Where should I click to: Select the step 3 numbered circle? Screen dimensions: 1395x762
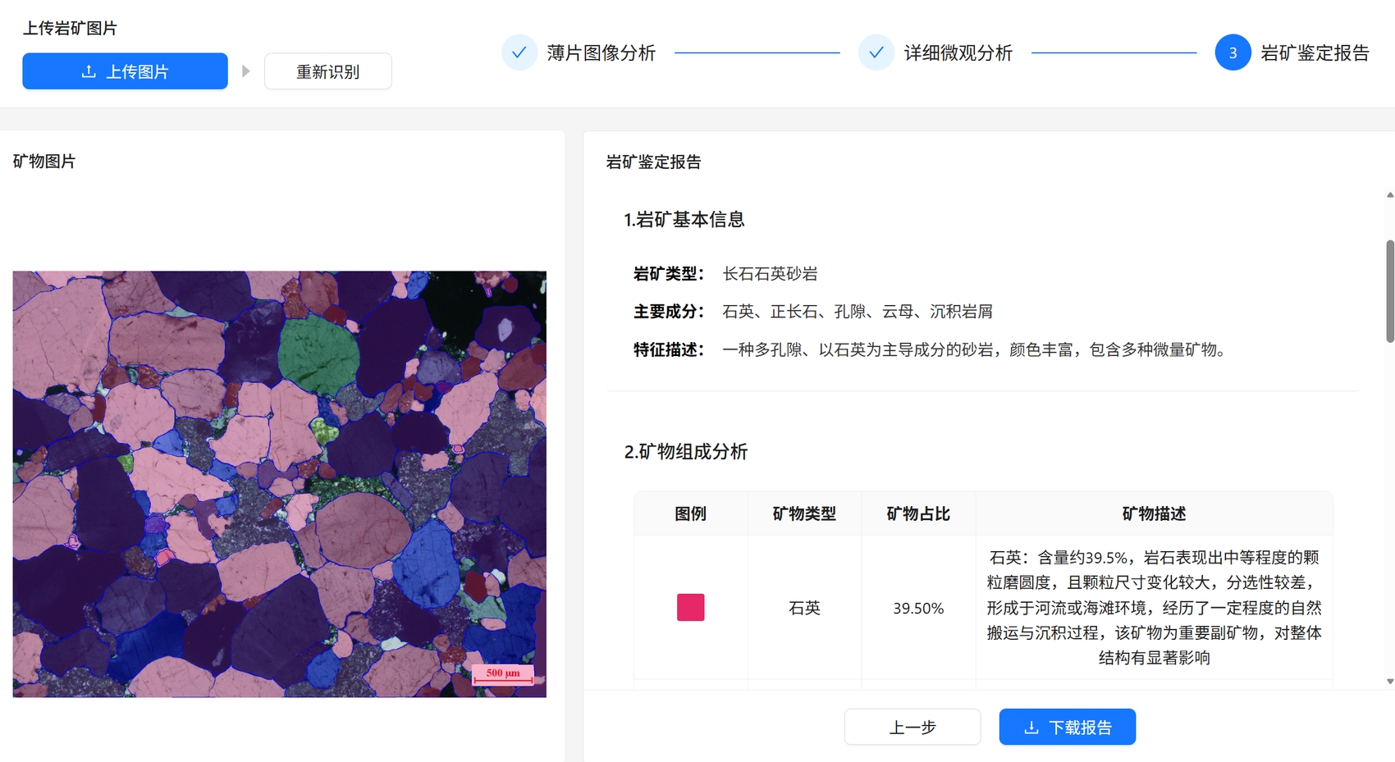point(1232,52)
